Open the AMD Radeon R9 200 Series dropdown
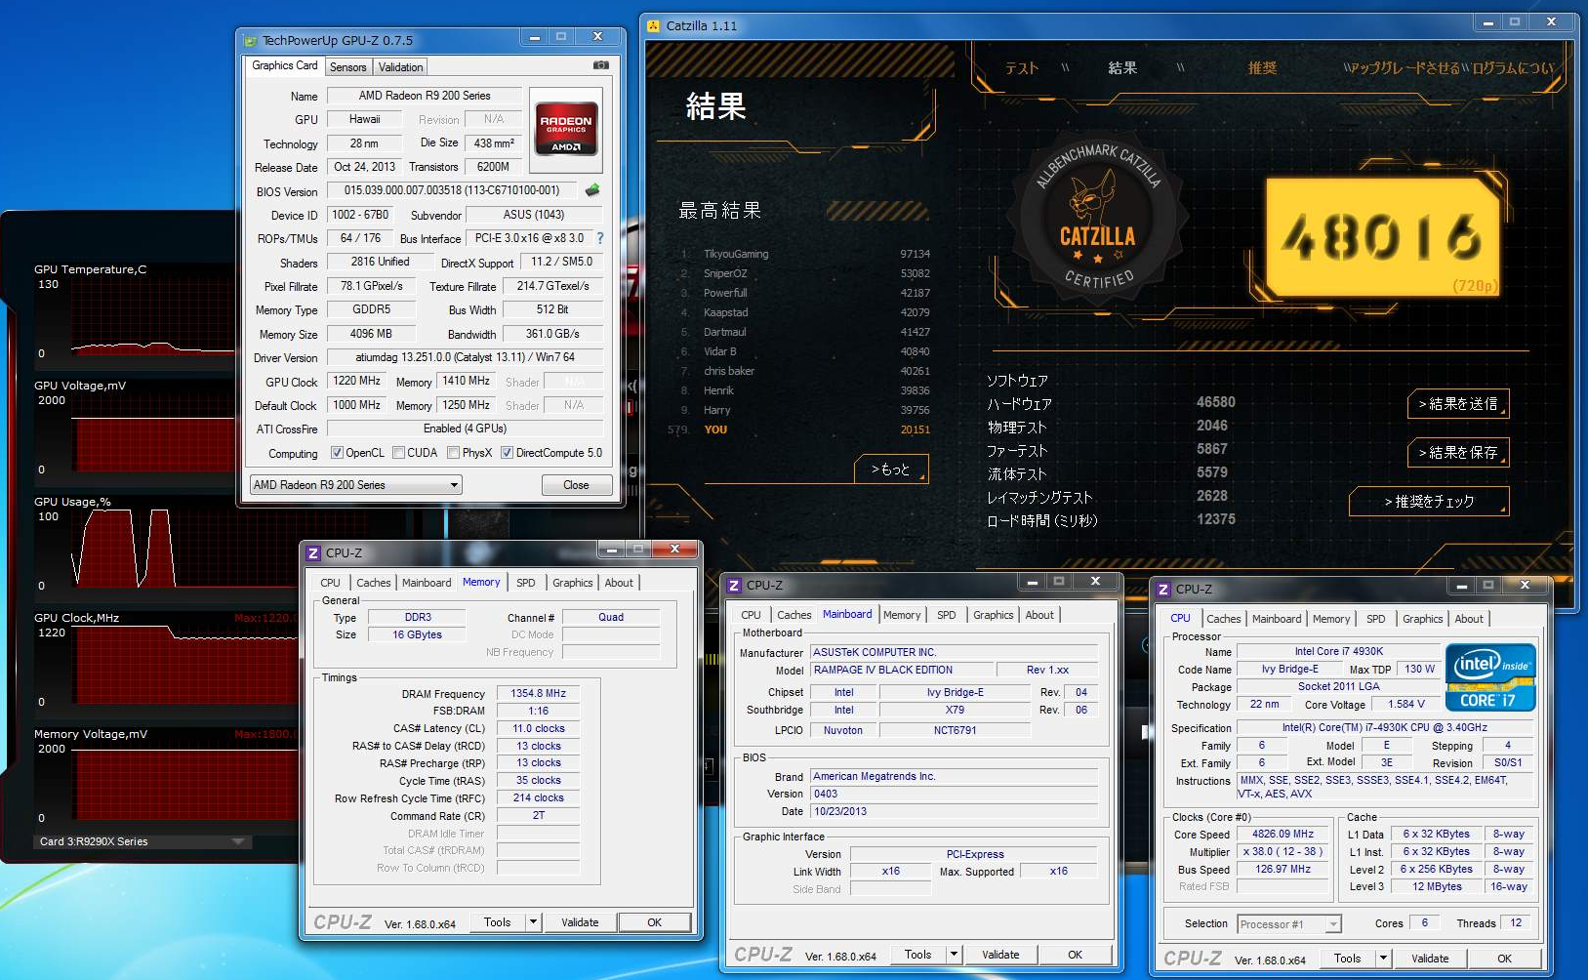Screen dimensions: 1588x980 pyautogui.click(x=355, y=485)
